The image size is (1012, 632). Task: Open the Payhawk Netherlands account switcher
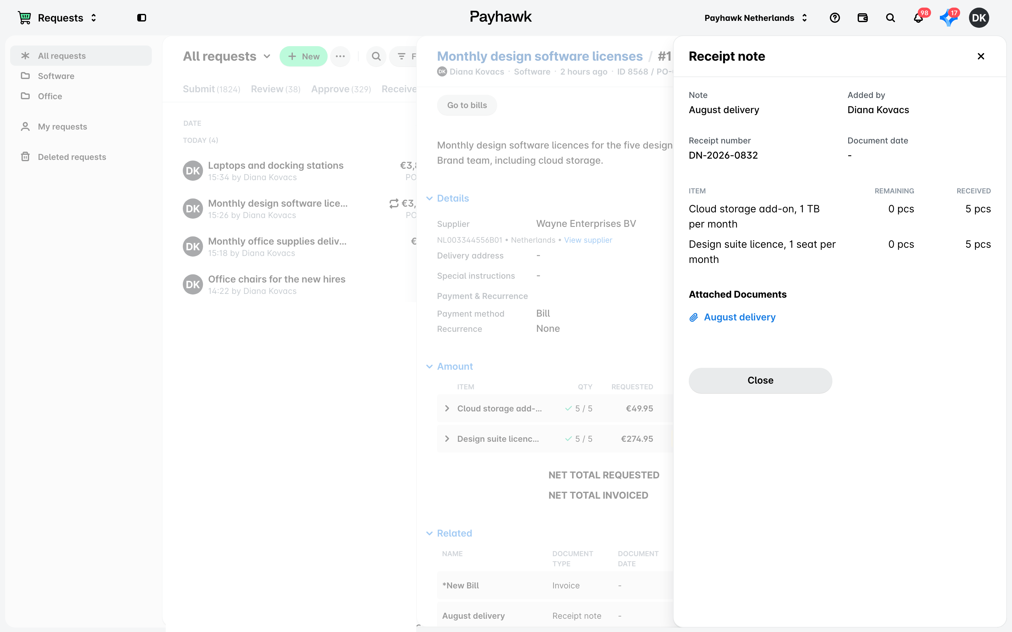click(x=756, y=18)
